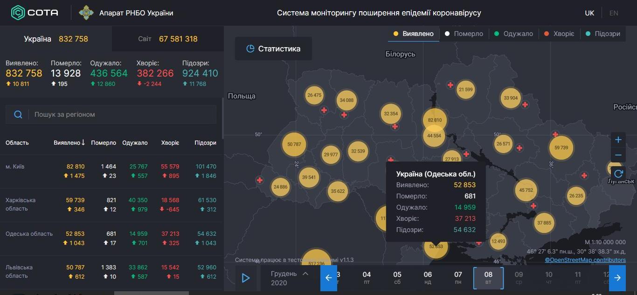Click the 33 904 map bubble

click(x=511, y=98)
